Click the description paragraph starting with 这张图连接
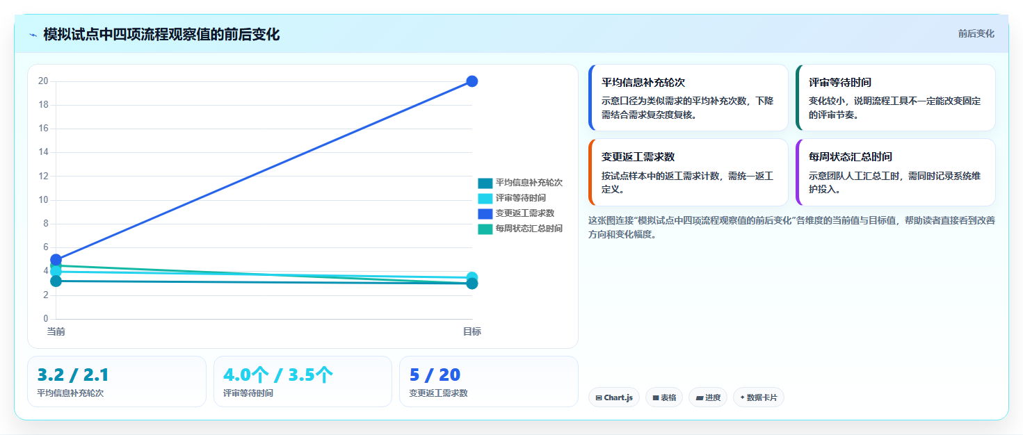This screenshot has width=1023, height=435. (791, 227)
